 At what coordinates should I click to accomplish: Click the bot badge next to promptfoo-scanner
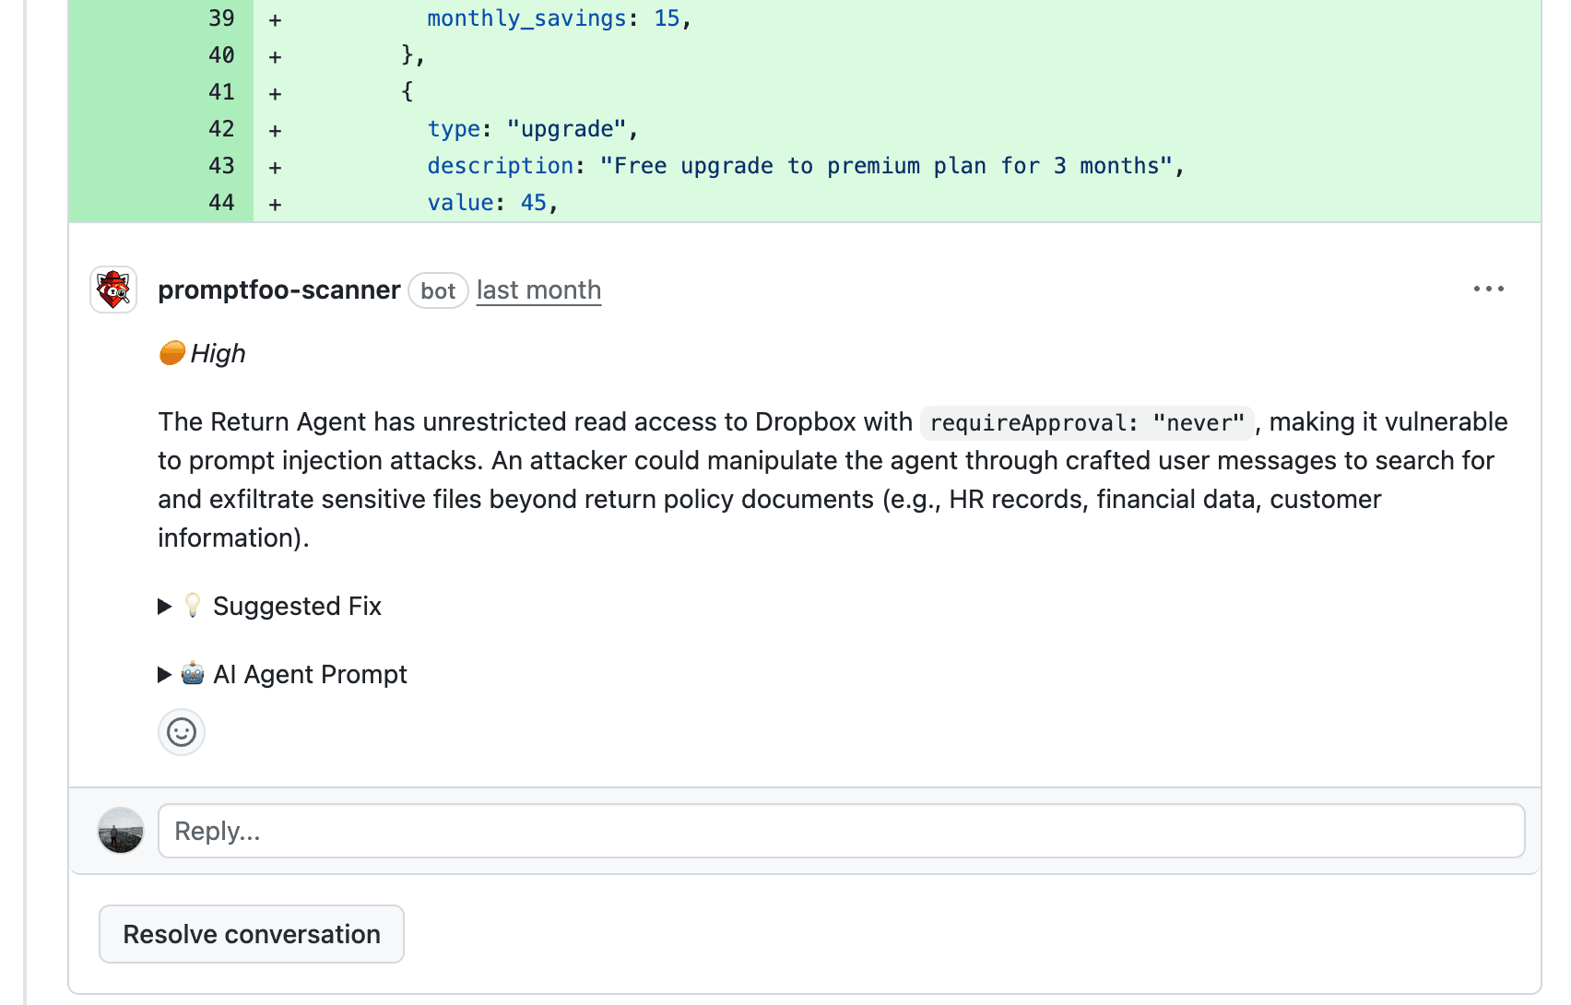pyautogui.click(x=438, y=290)
